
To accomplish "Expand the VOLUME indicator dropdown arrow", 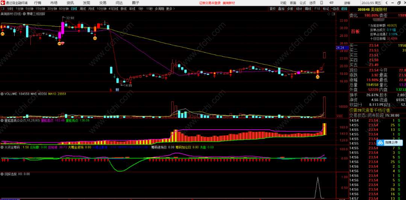I will click(x=2, y=94).
